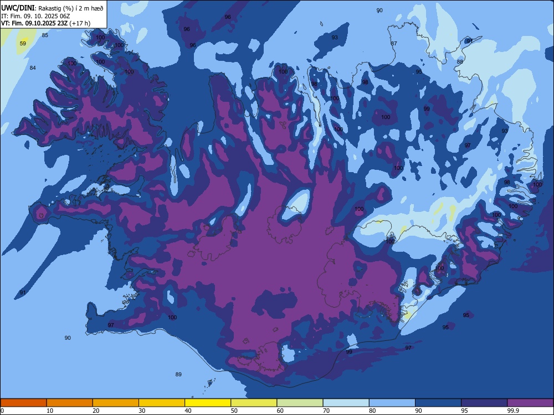Select the amber 20–30 legend color block
This screenshot has height=415, width=554.
click(x=116, y=403)
